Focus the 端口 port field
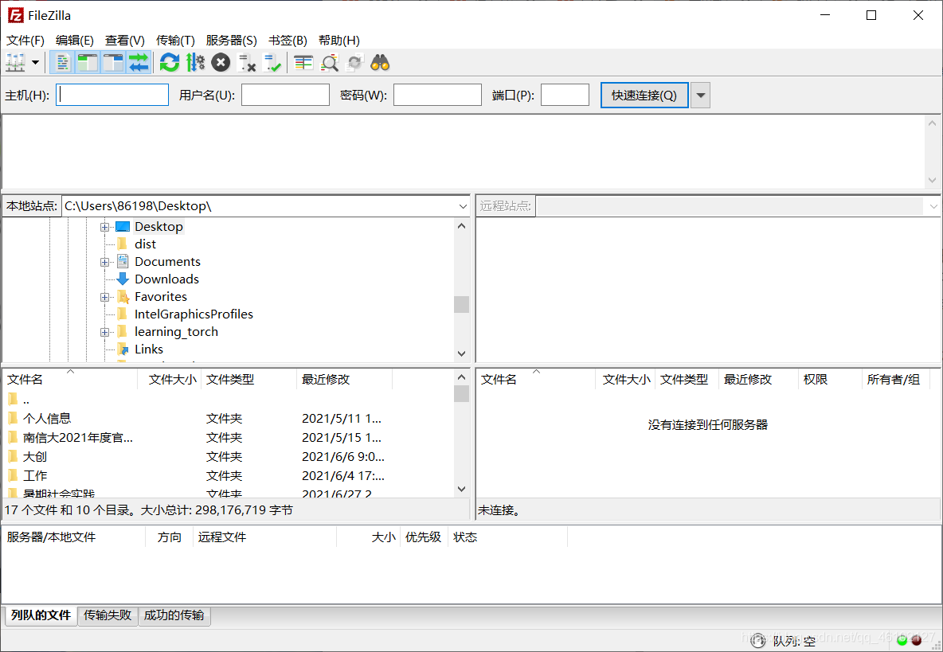This screenshot has height=652, width=943. coord(565,95)
